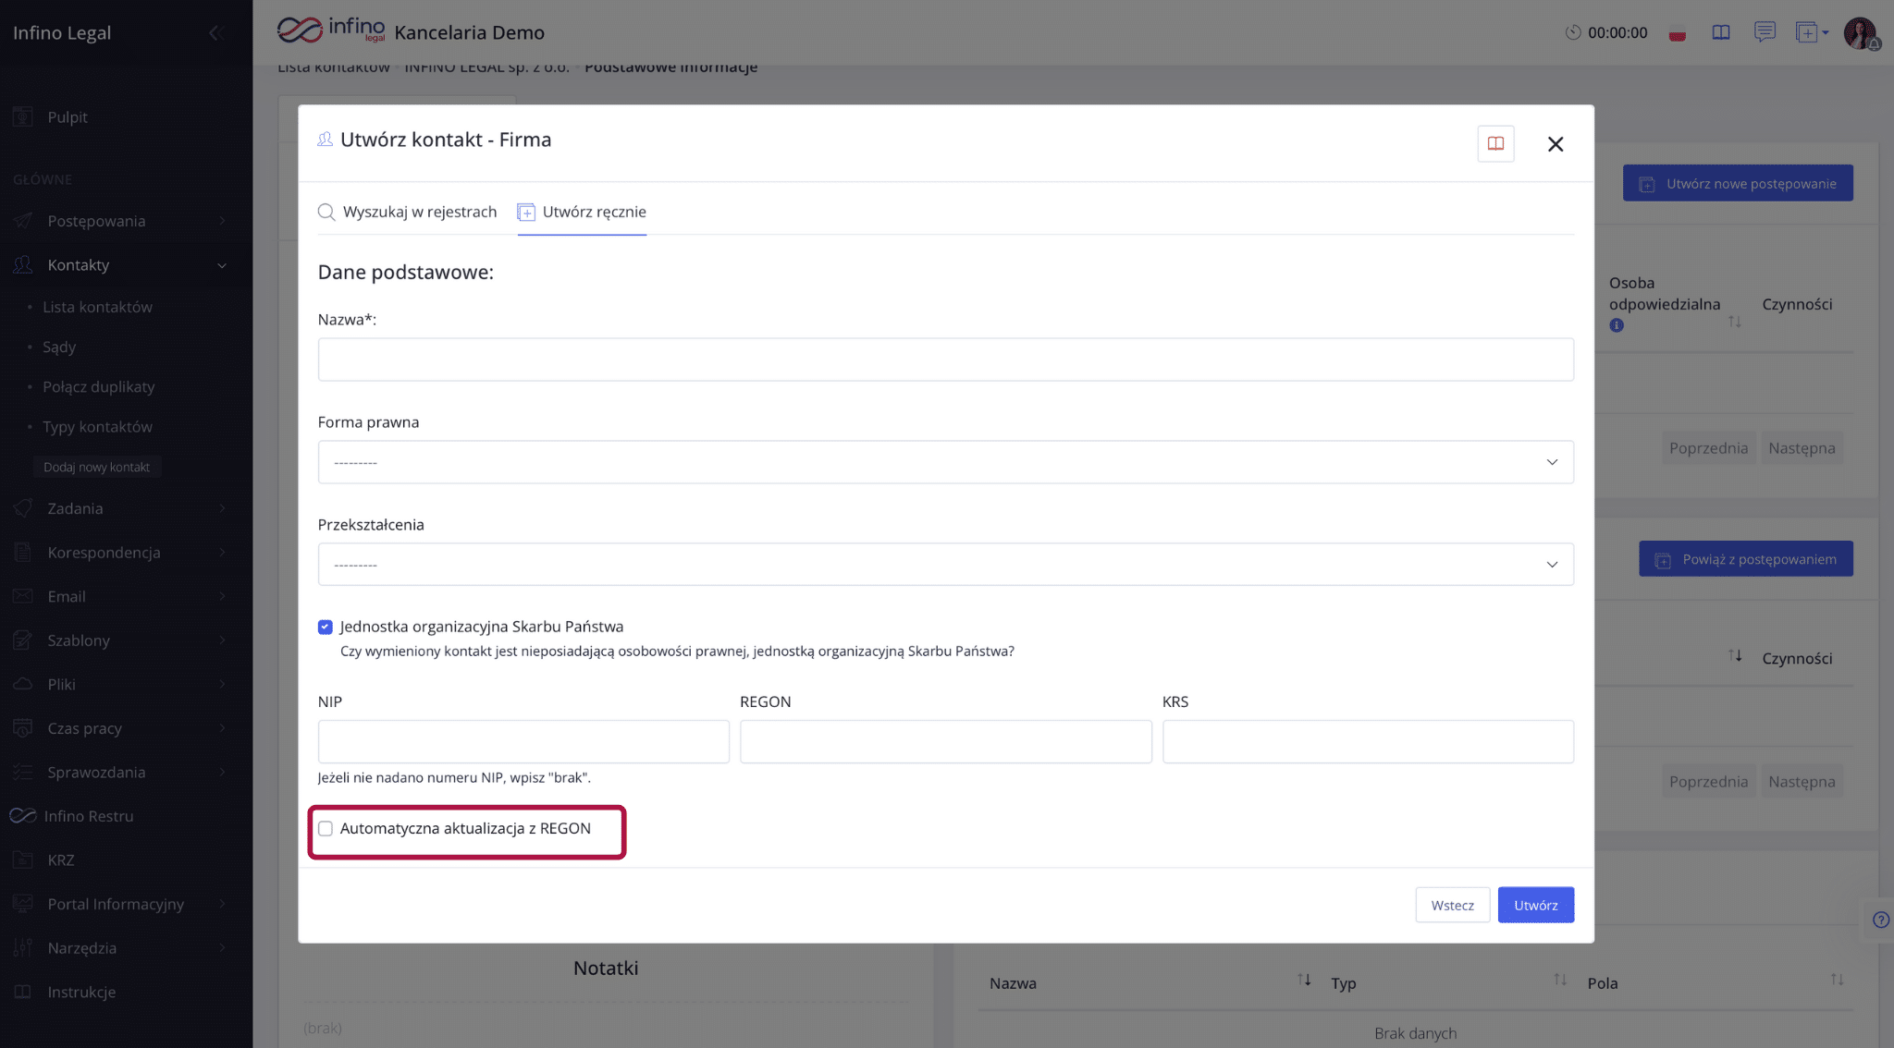The height and width of the screenshot is (1048, 1894).
Task: Click the book help icon in dialog header
Action: (1495, 143)
